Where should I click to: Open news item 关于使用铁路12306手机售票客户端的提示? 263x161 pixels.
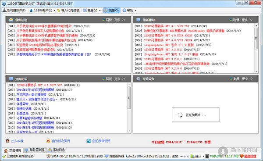[x=44, y=26]
